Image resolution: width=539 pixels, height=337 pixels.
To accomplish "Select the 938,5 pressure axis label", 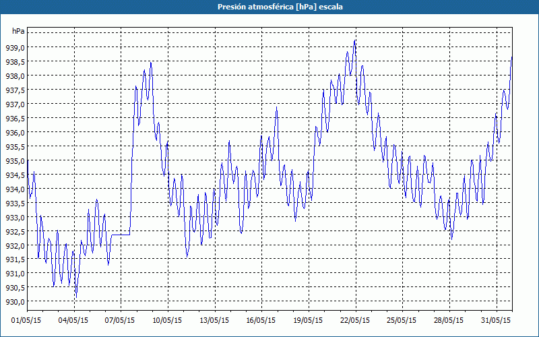I will [15, 62].
